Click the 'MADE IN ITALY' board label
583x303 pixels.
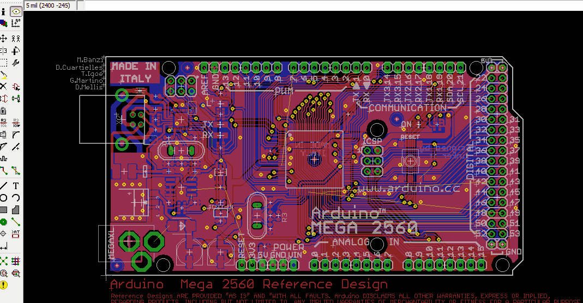coord(135,72)
